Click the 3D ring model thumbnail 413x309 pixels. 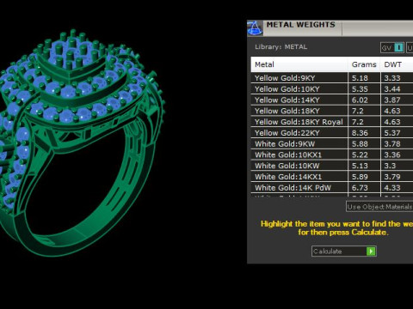click(x=83, y=142)
